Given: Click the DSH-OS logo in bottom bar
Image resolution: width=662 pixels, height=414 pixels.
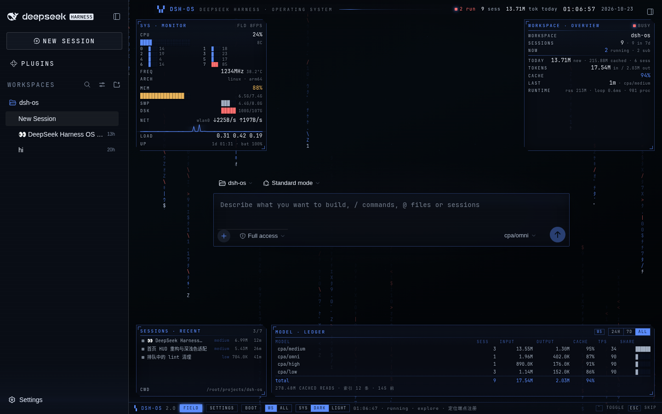Looking at the screenshot, I should click(136, 408).
